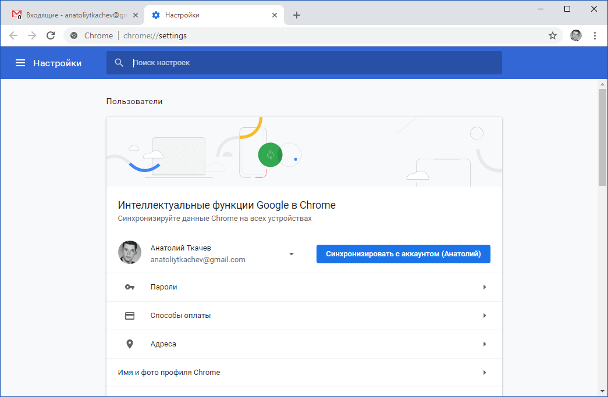Viewport: 608px width, 397px height.
Task: Open the Chrome customize menu (three dots)
Action: coord(595,35)
